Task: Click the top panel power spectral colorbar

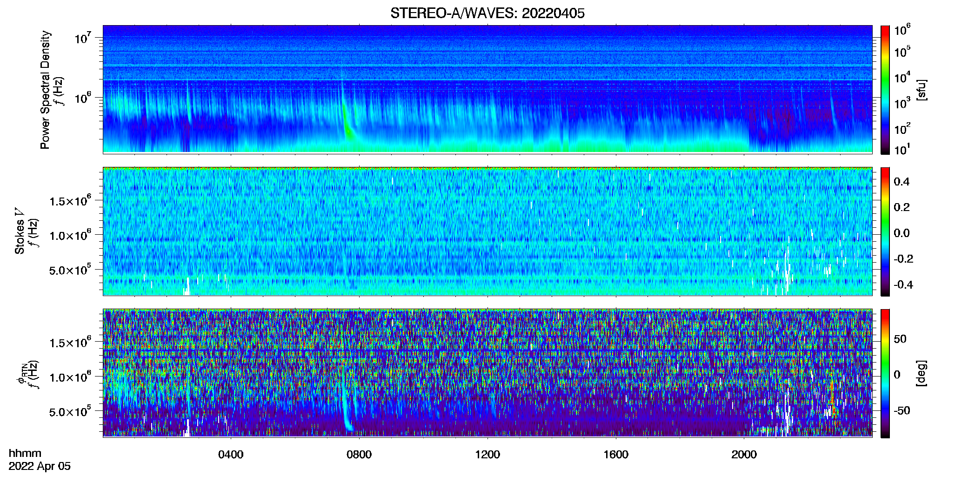Action: 885,90
